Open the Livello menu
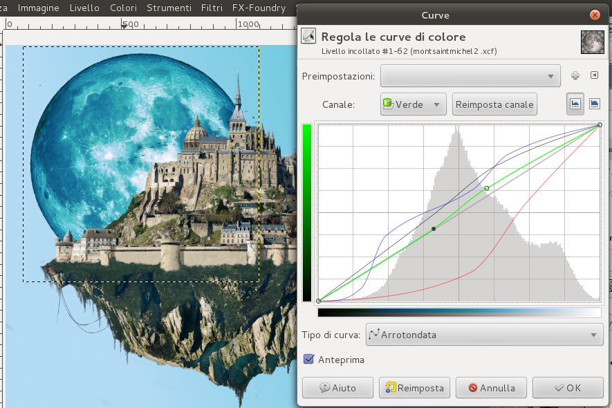This screenshot has height=408, width=612. [84, 8]
